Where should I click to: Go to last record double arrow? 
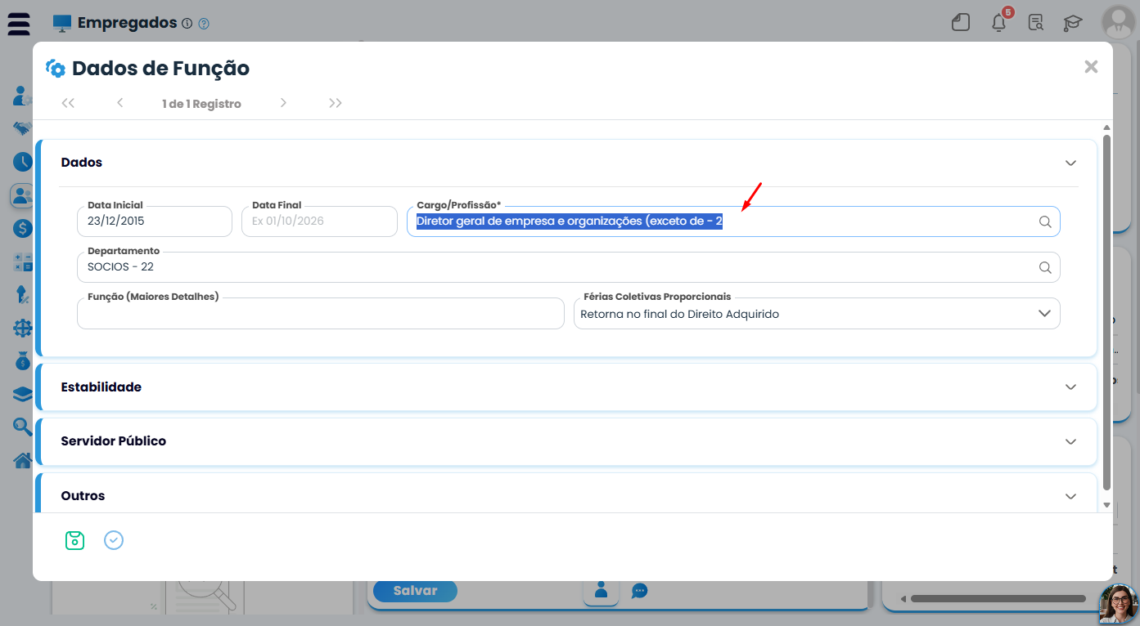point(336,103)
